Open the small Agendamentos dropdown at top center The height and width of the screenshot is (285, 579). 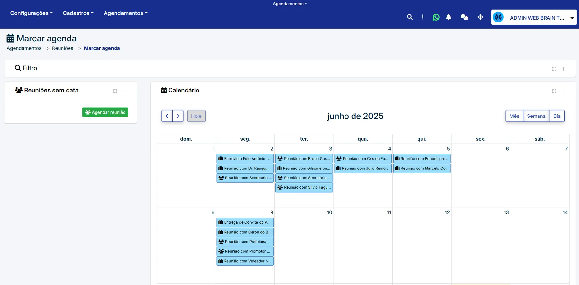pyautogui.click(x=290, y=4)
